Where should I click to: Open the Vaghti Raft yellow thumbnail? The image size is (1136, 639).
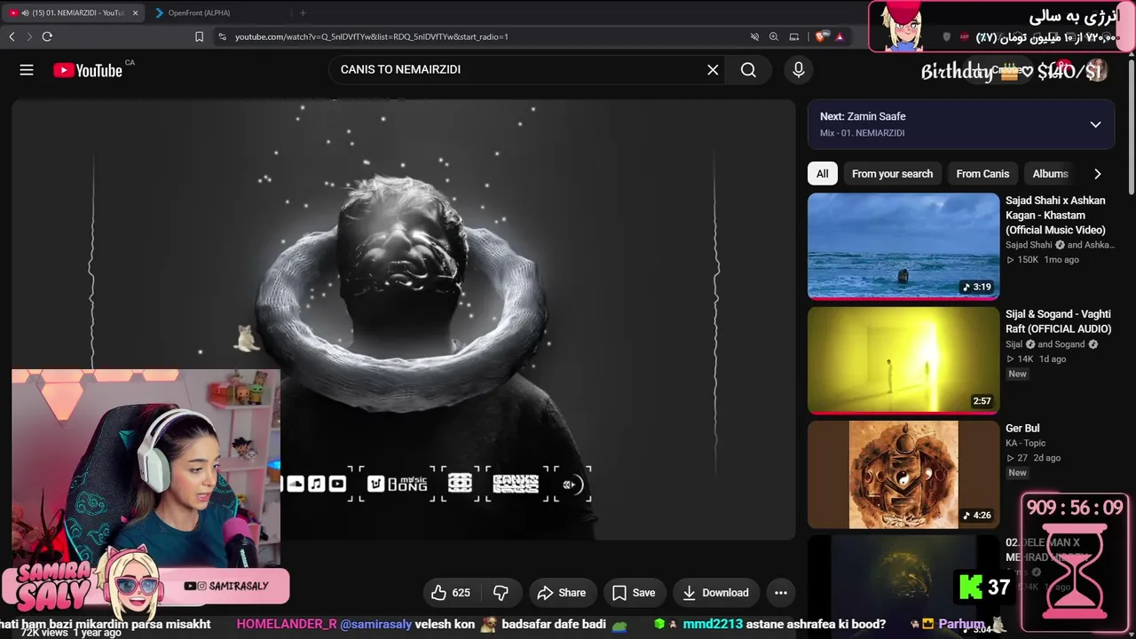click(x=903, y=359)
